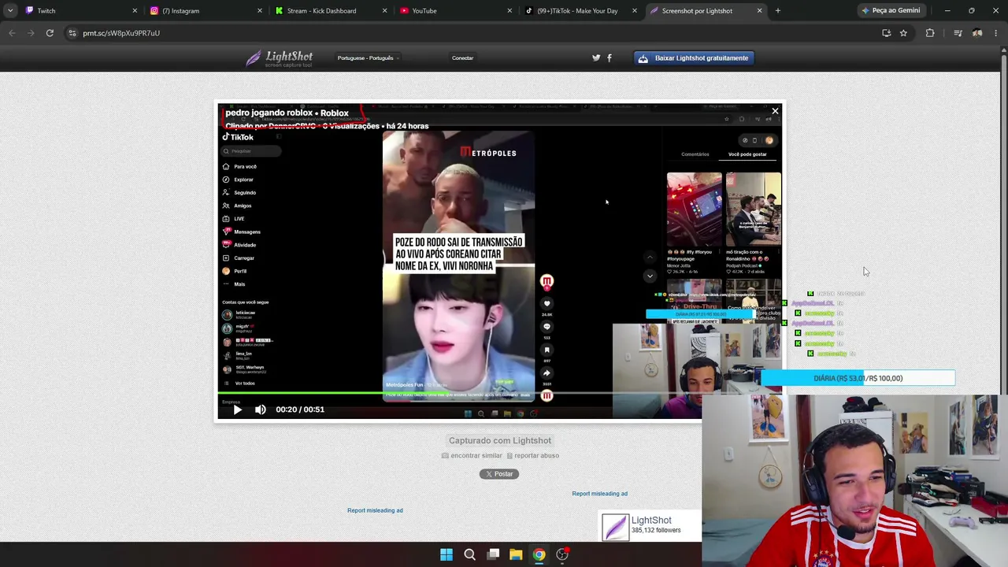The width and height of the screenshot is (1008, 567).
Task: Open the Chrome tab search dropdown
Action: [10, 10]
